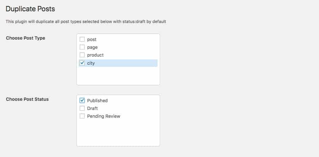319x157 pixels.
Task: Check the product post type box
Action: [x=82, y=55]
